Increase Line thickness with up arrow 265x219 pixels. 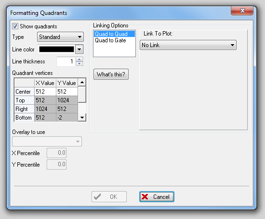[x=79, y=60]
